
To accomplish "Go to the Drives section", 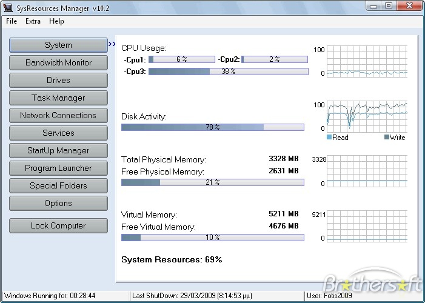I will (58, 81).
